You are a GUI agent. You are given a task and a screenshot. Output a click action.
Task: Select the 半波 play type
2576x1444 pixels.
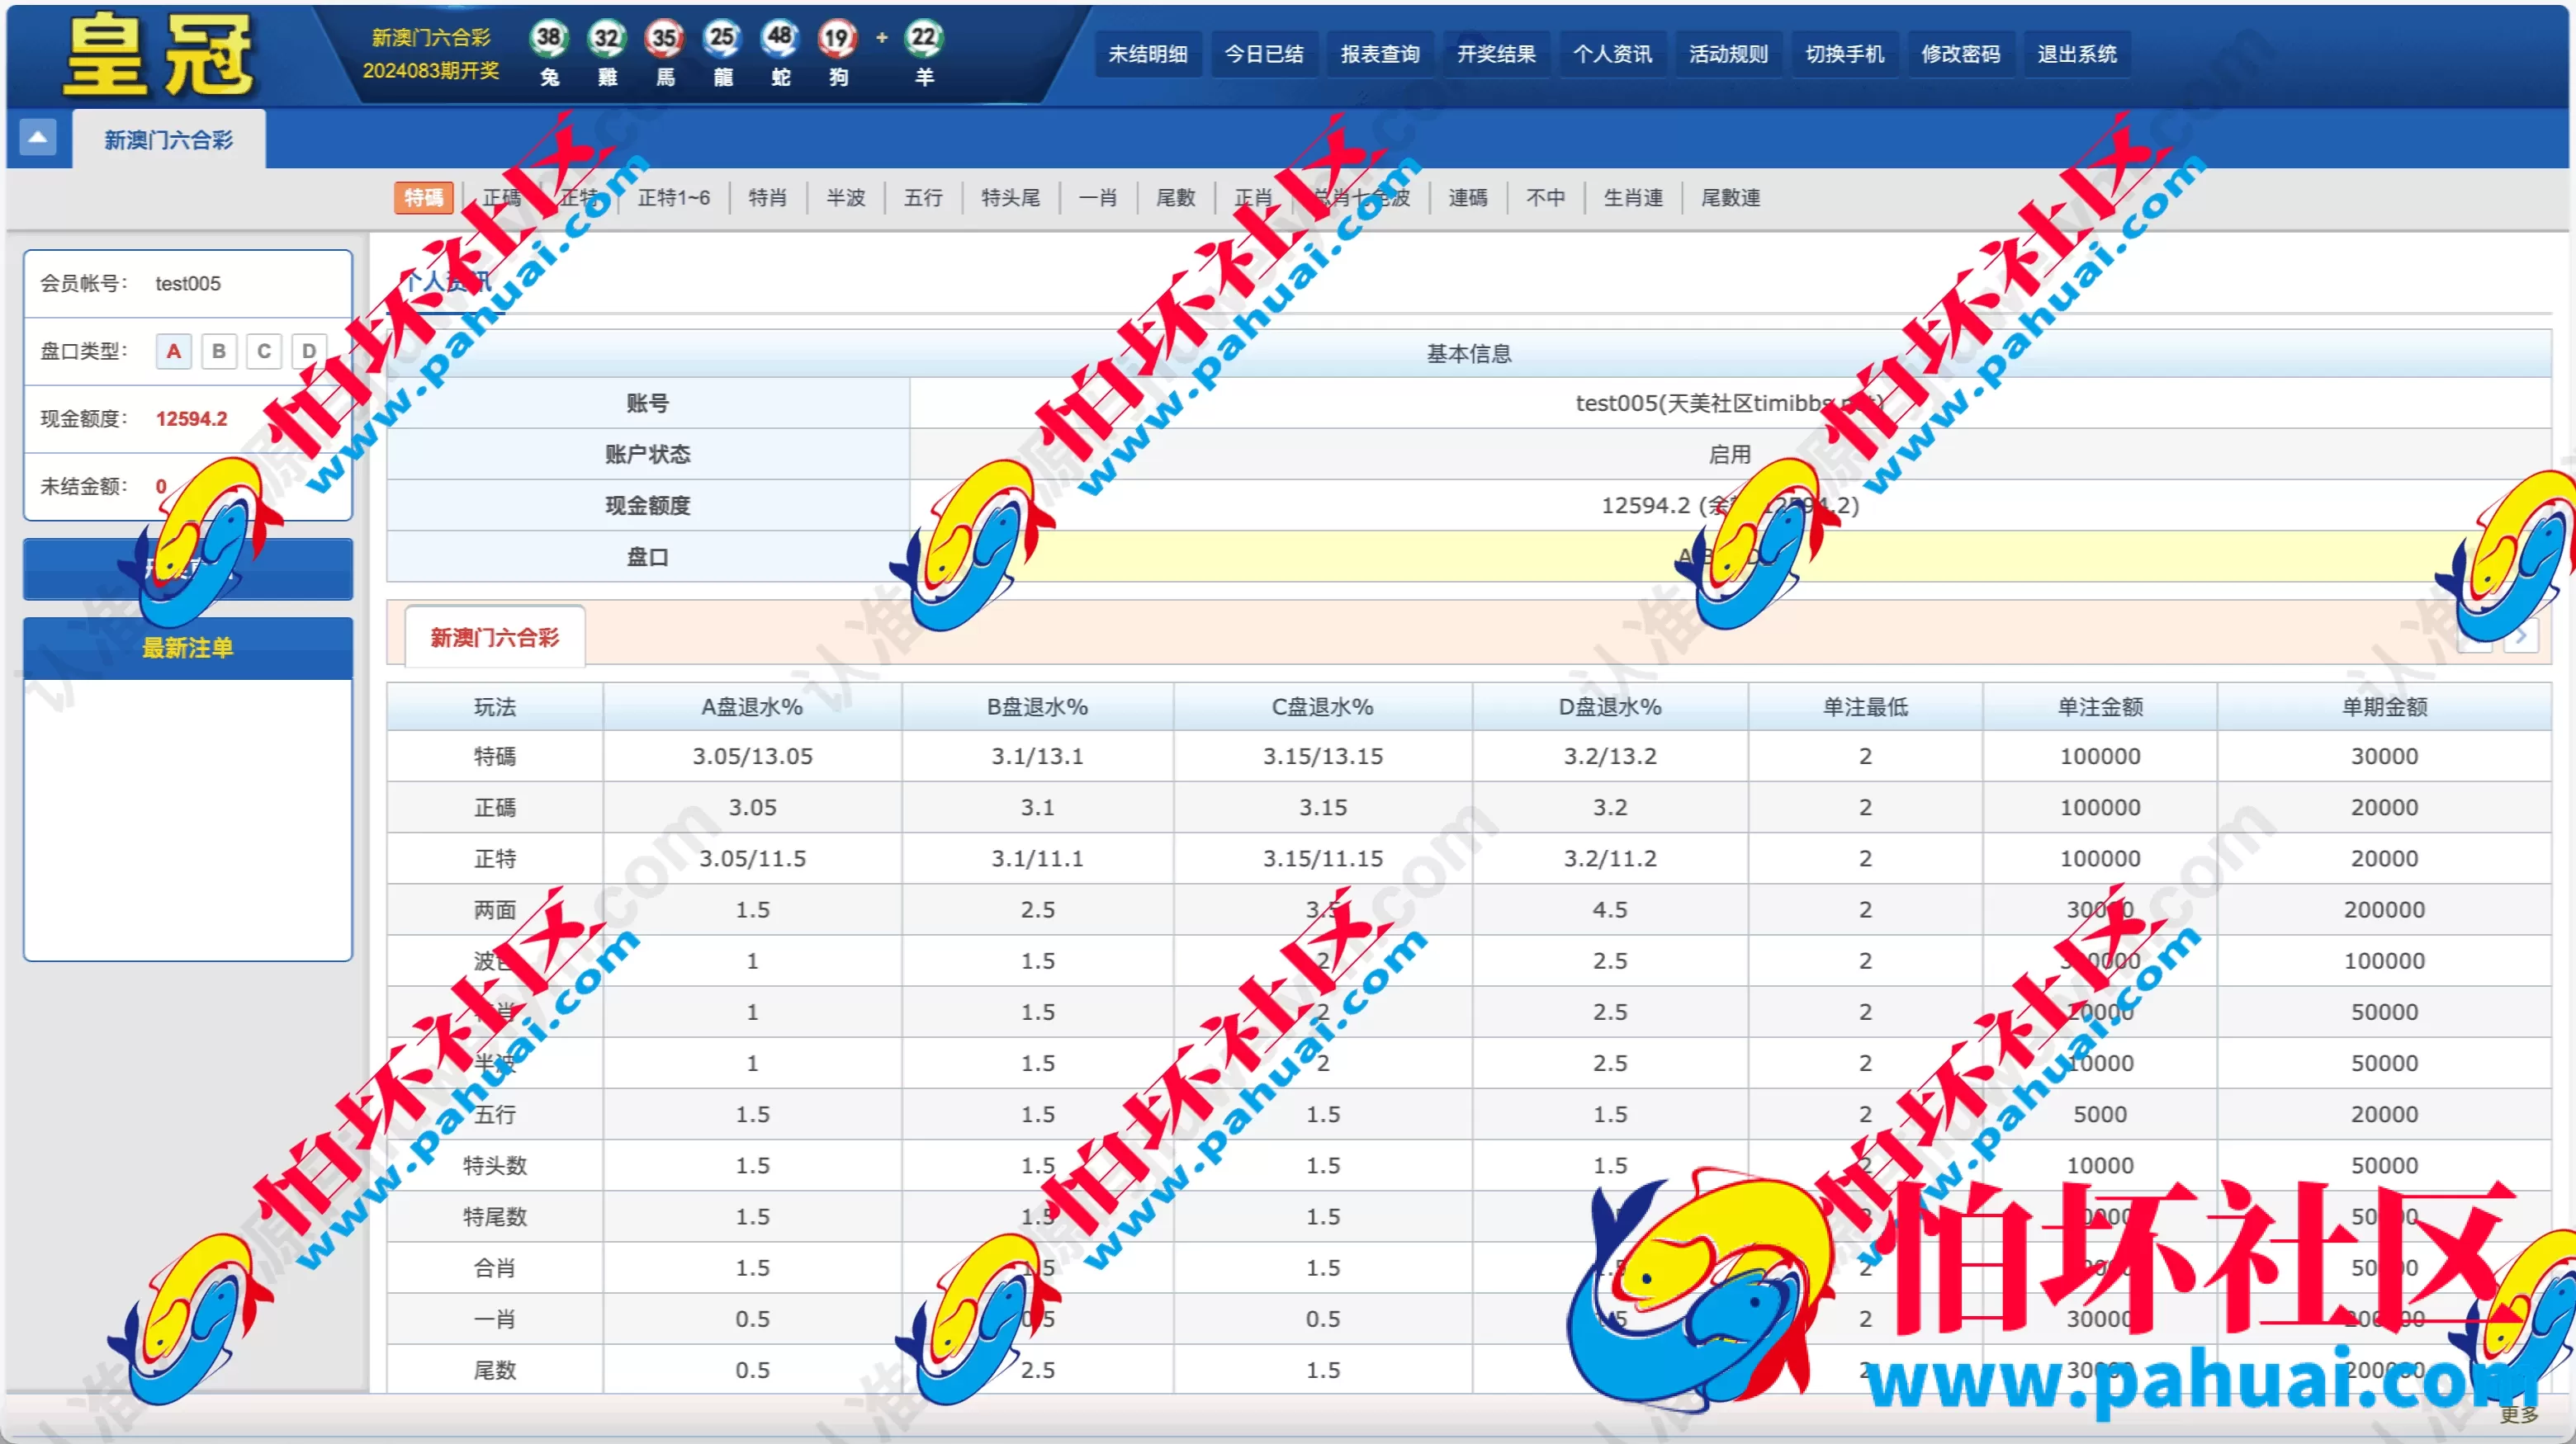845,198
